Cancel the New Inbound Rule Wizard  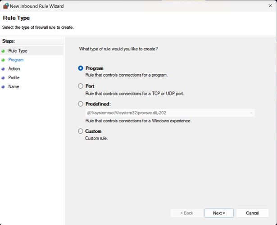coord(252,213)
